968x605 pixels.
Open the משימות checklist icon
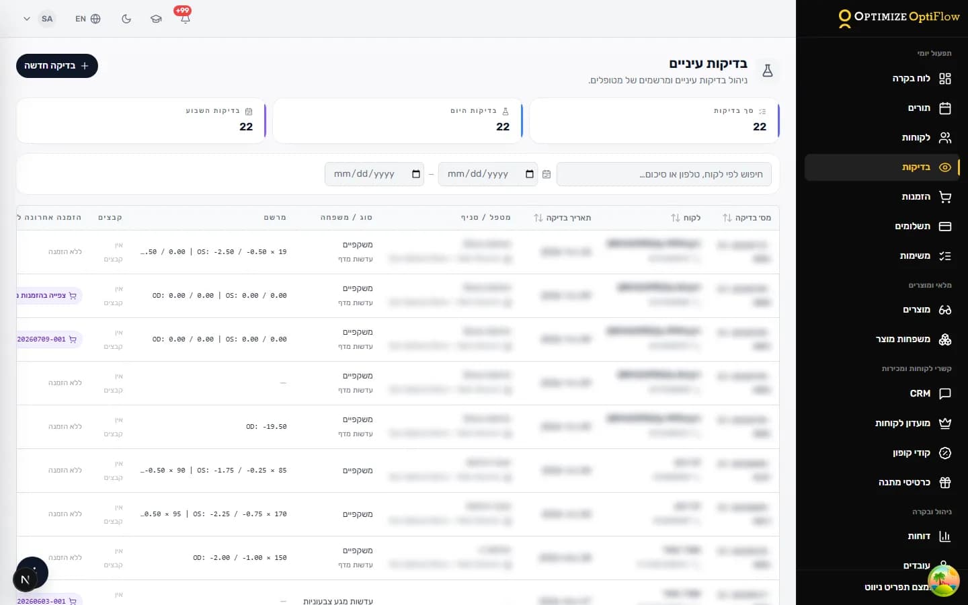(944, 256)
